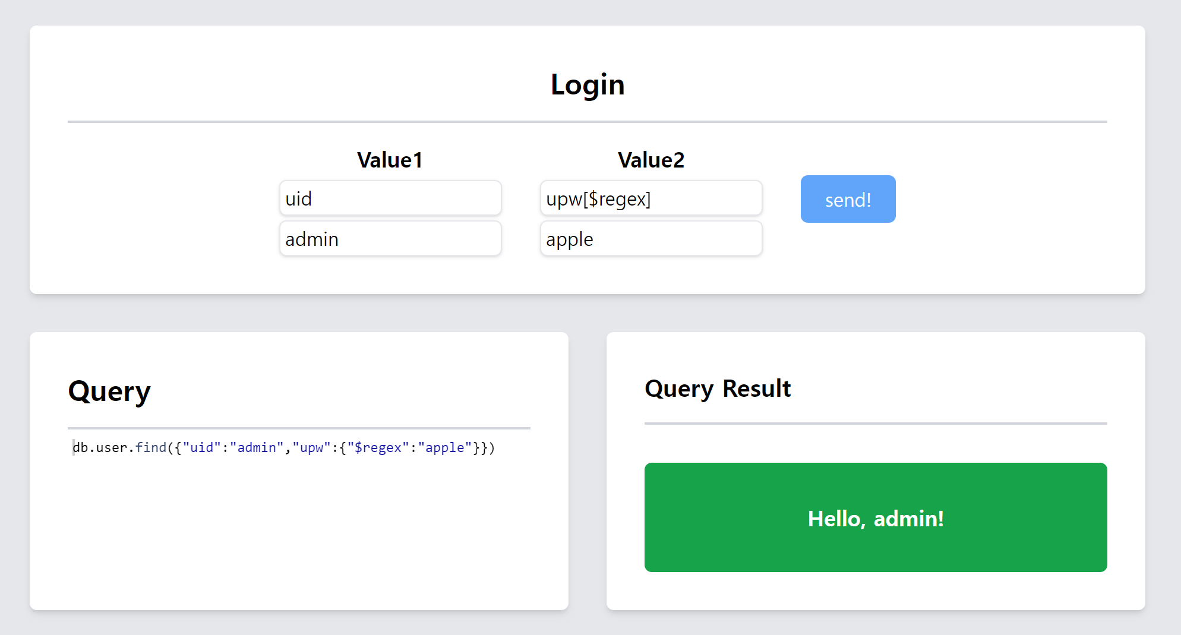Click the "uid" string in the query

(201, 447)
